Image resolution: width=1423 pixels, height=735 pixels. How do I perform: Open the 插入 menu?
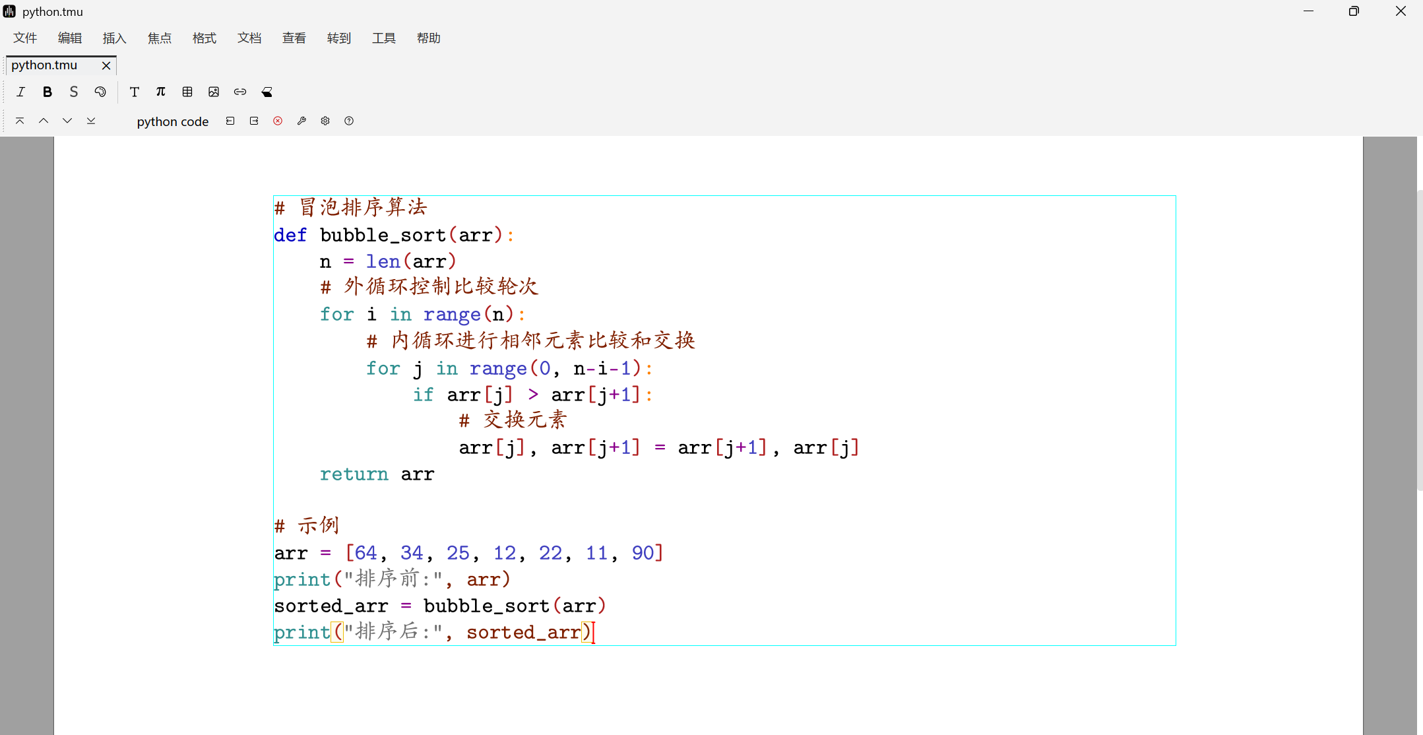(114, 38)
